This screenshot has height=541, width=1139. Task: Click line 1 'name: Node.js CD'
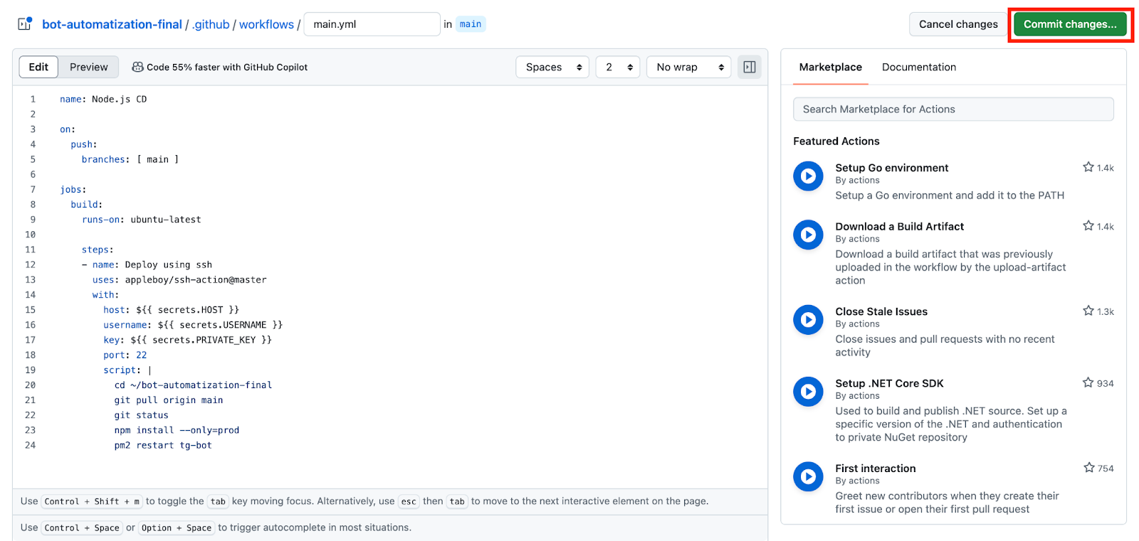[103, 99]
